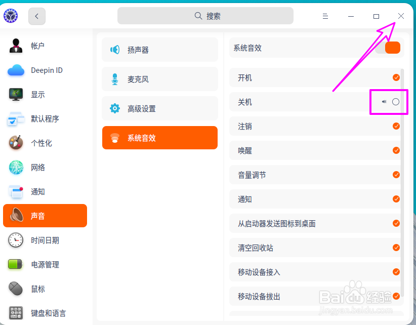Open 电源管理 battery icon
The width and height of the screenshot is (416, 325).
pos(15,264)
